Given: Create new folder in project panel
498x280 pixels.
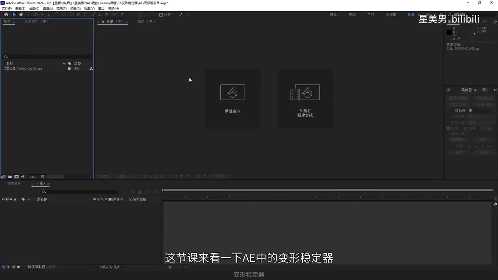Looking at the screenshot, I should tap(10, 177).
